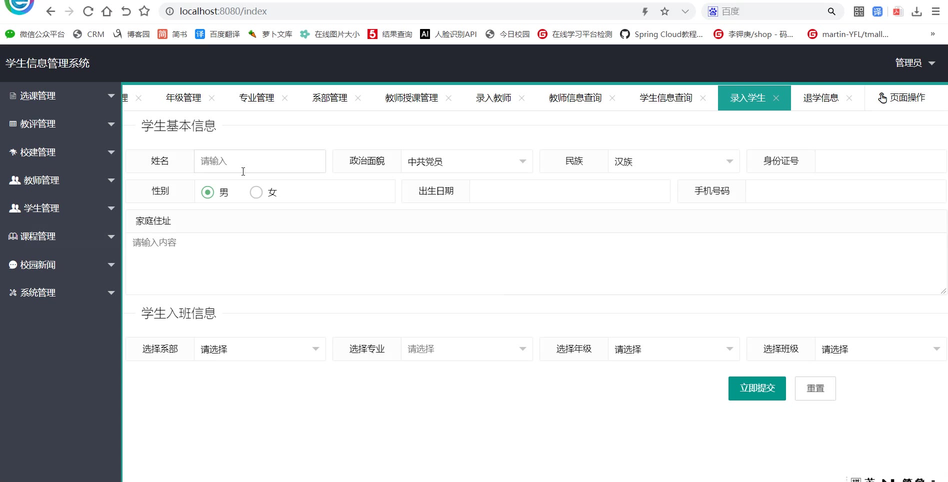
Task: Click the 家庭住址 text area
Action: (x=536, y=263)
